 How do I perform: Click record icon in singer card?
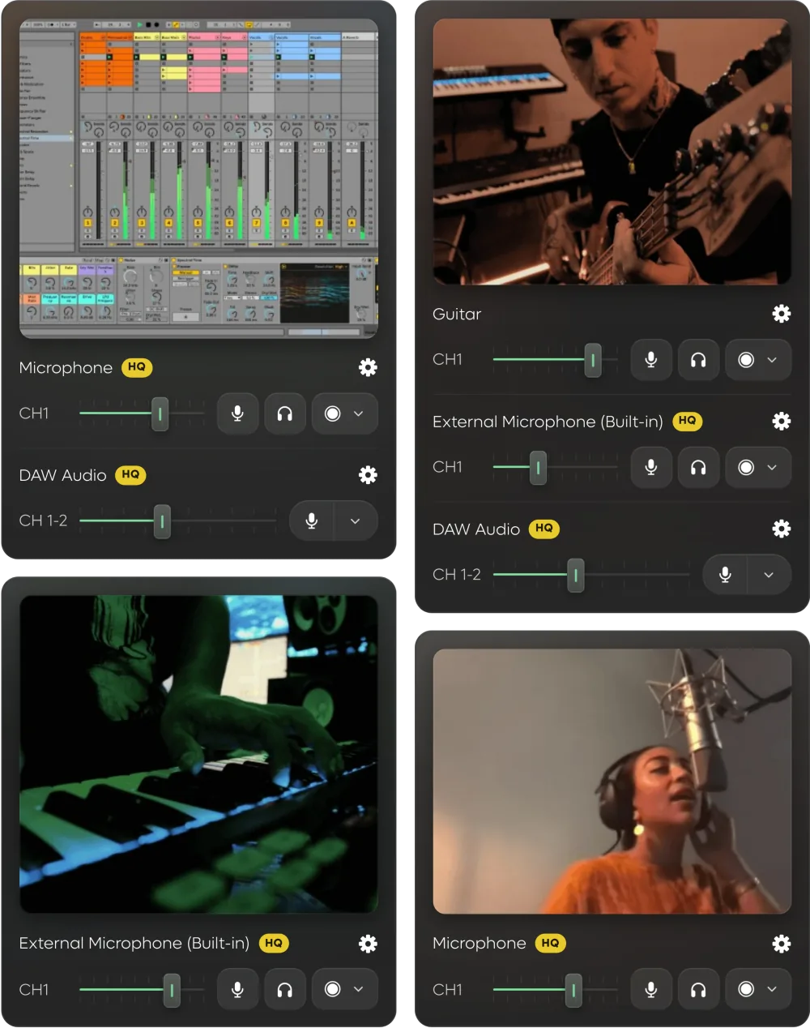pos(746,989)
